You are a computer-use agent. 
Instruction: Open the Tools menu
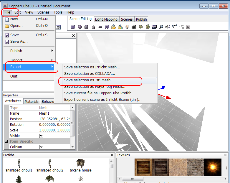click(x=58, y=12)
